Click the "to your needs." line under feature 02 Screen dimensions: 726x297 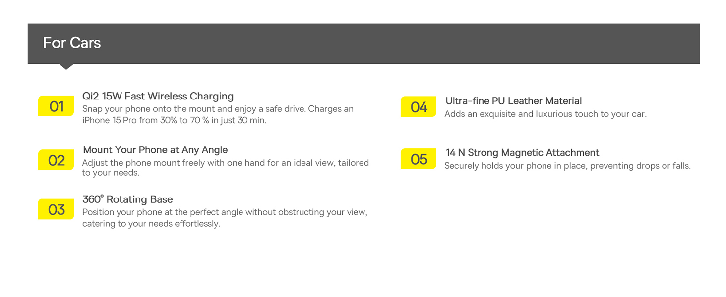pos(111,173)
